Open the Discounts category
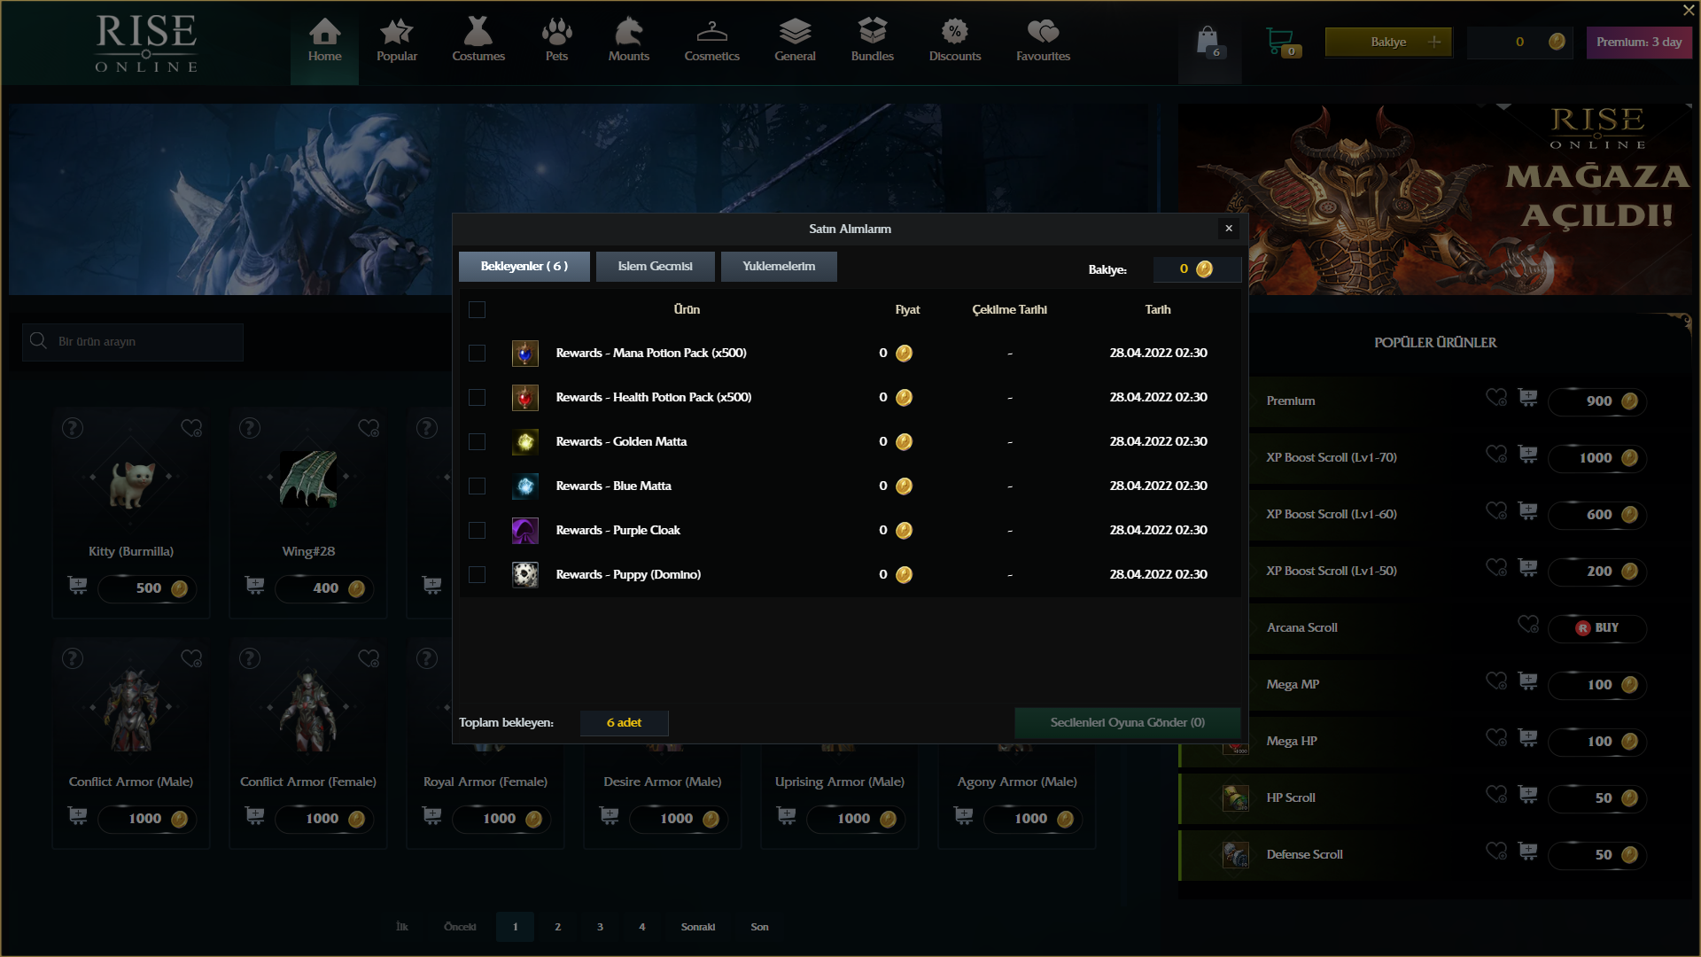This screenshot has height=957, width=1701. click(954, 42)
